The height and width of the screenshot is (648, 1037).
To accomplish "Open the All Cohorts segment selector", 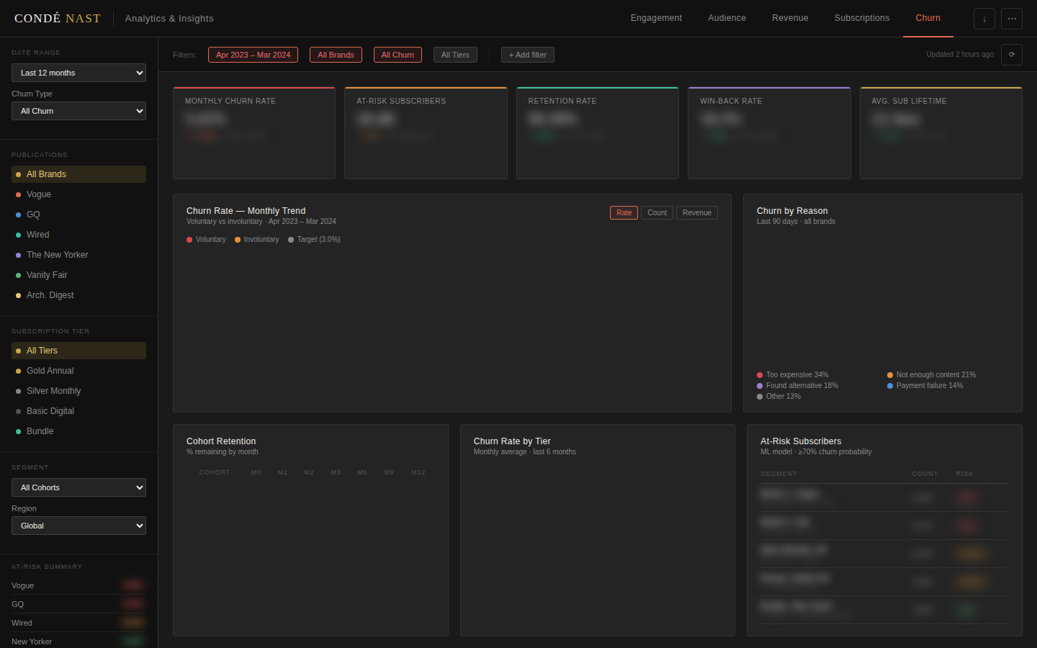I will point(78,487).
